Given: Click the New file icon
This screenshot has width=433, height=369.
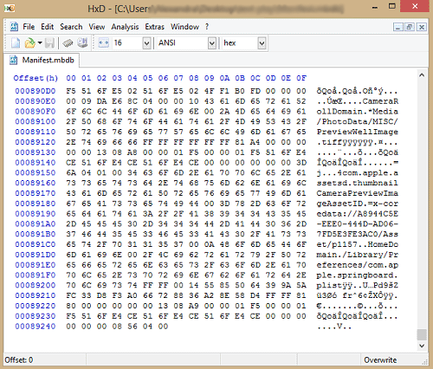Looking at the screenshot, I should pos(16,43).
